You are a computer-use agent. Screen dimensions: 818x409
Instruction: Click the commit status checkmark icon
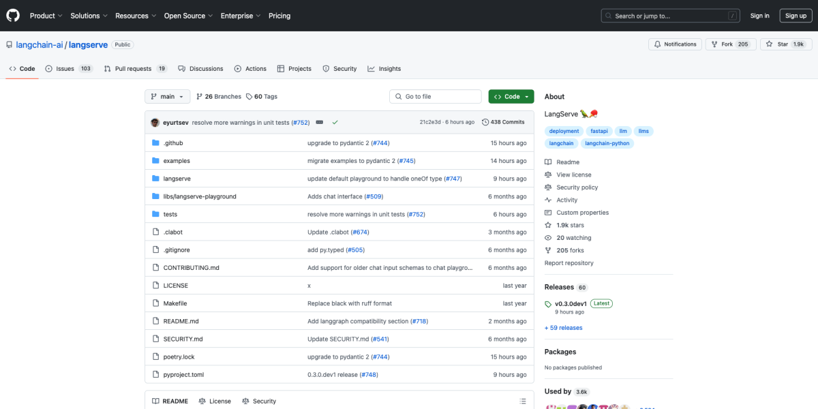point(335,122)
